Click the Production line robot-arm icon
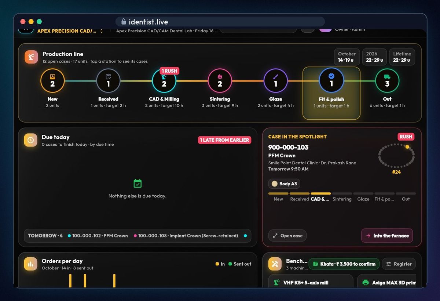Viewport: 440px width, 301px height. pyautogui.click(x=31, y=57)
